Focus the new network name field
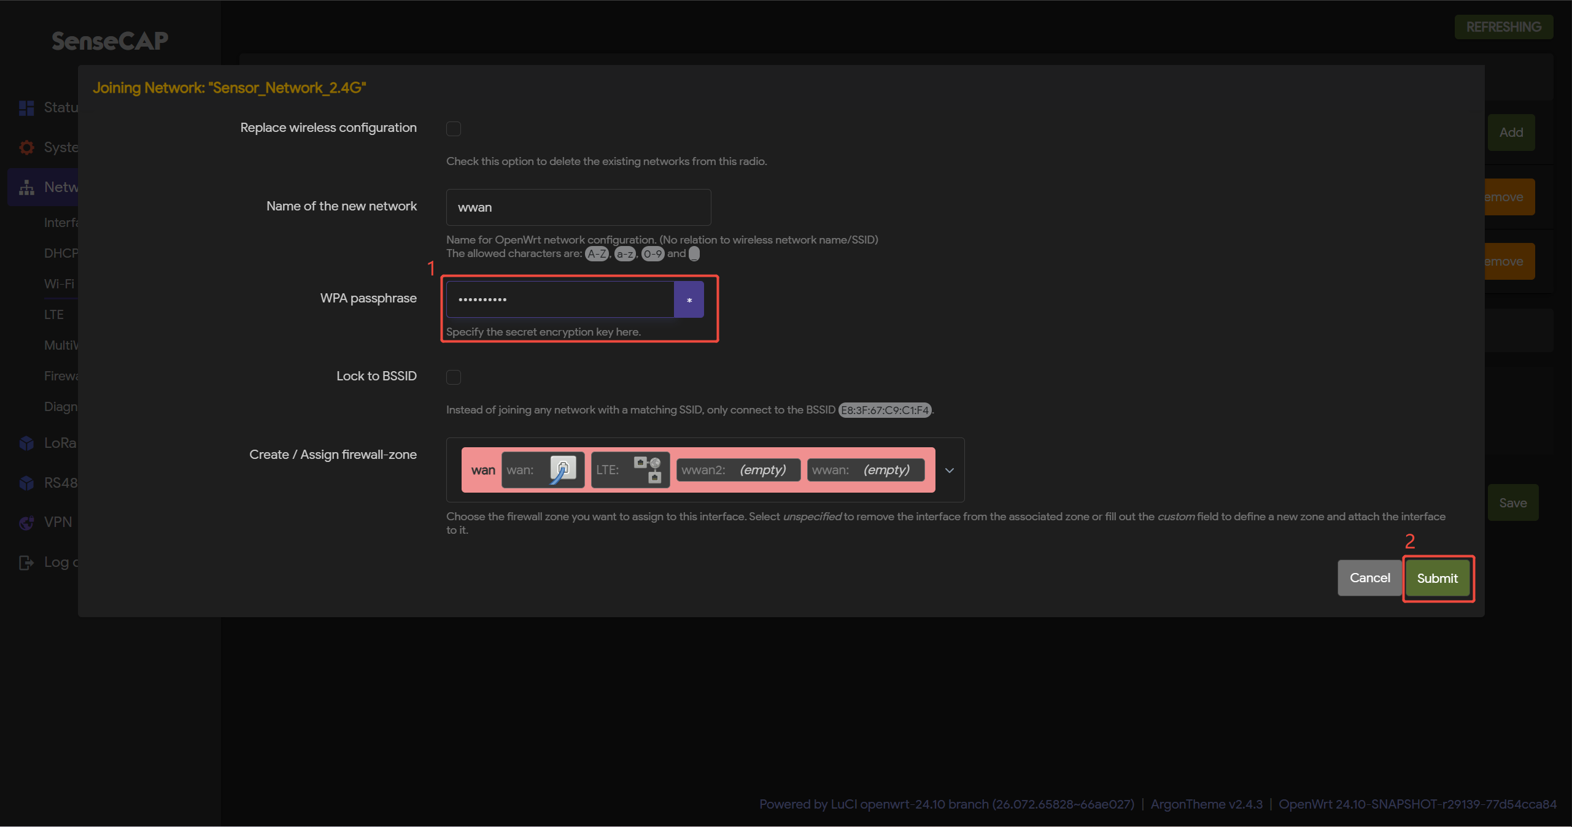Screen dimensions: 1572x827 coord(578,207)
